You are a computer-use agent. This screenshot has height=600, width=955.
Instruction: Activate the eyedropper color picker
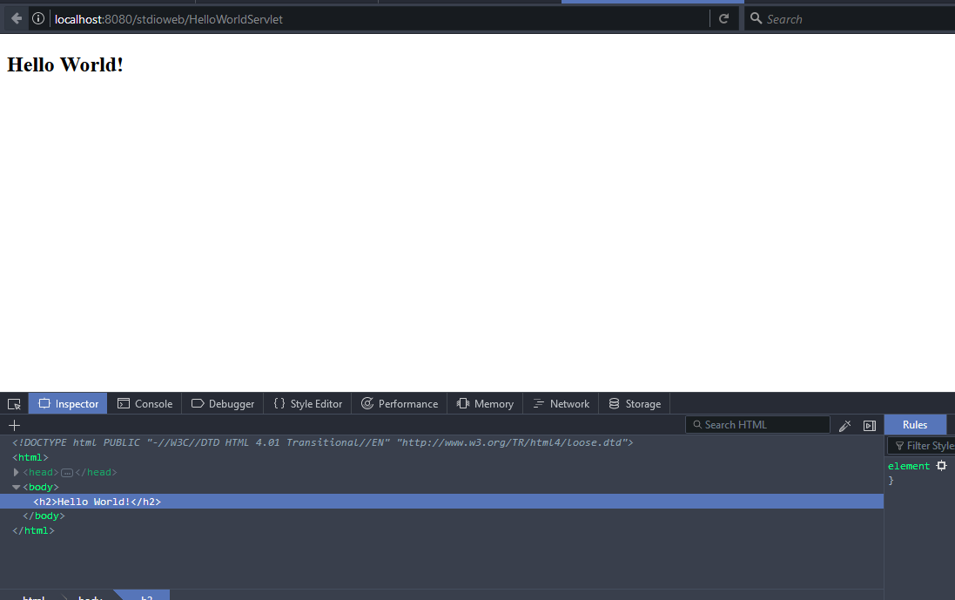844,425
